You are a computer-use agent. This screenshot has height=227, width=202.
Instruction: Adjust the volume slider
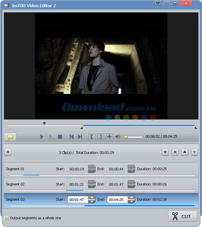[x=133, y=137]
